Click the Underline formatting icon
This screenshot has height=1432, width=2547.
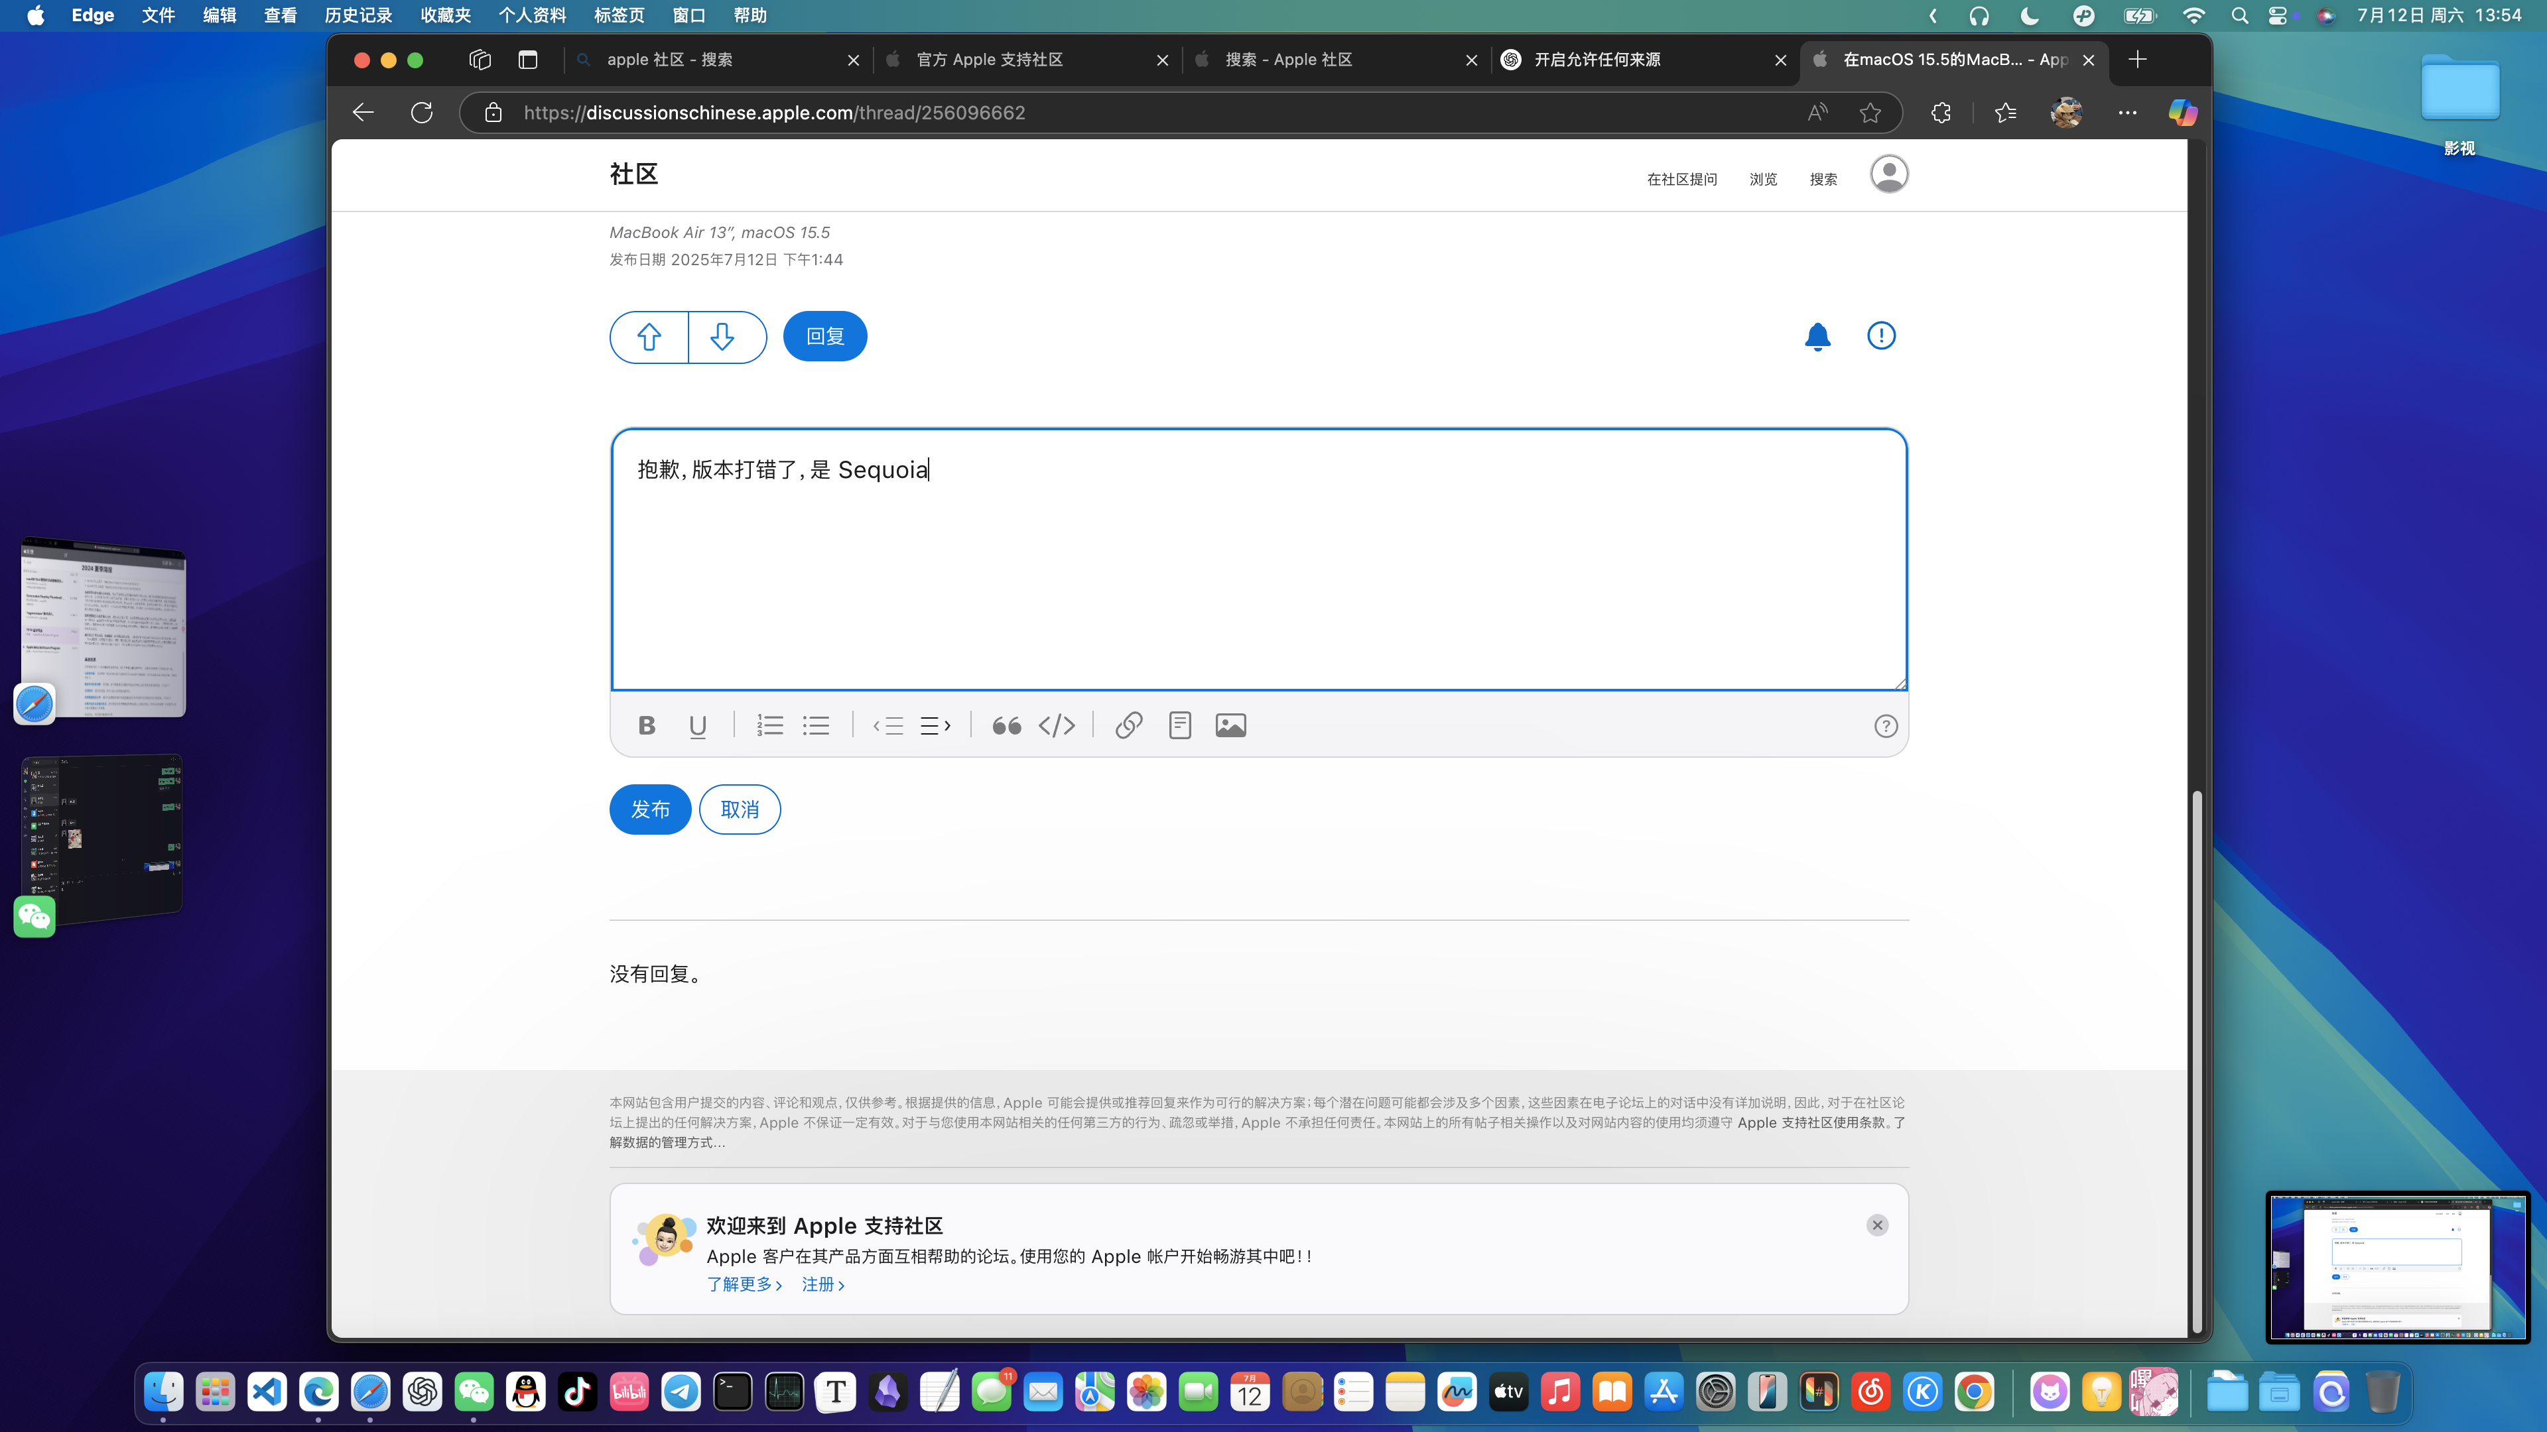tap(697, 725)
